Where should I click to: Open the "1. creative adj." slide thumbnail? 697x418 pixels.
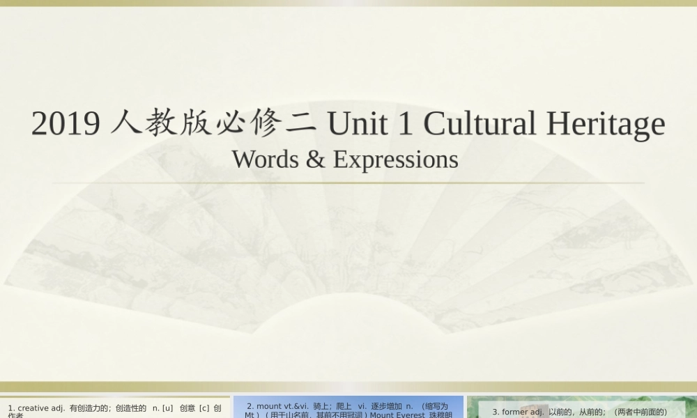coord(115,407)
